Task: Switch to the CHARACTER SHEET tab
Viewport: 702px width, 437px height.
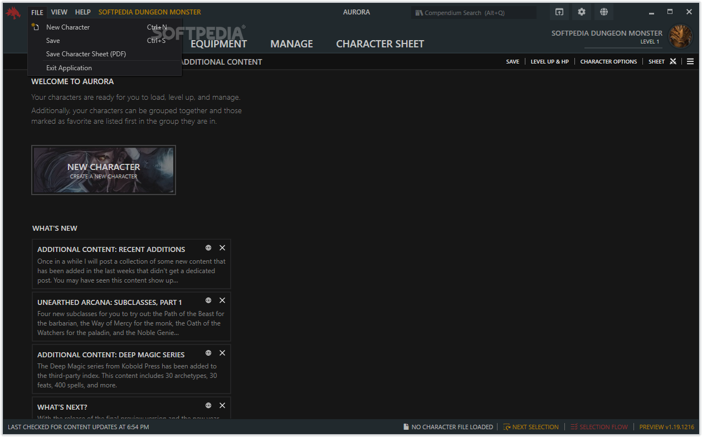Action: coord(380,44)
